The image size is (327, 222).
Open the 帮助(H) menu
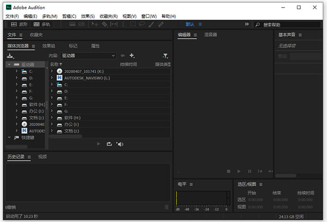pyautogui.click(x=169, y=16)
